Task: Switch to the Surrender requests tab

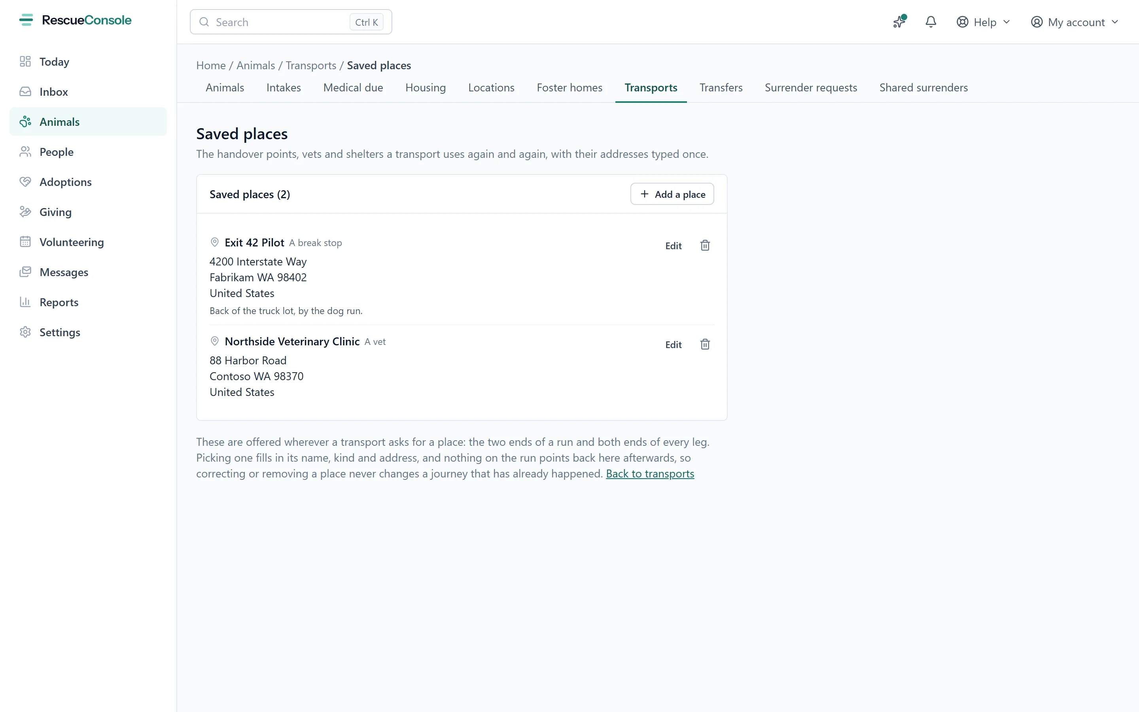Action: pos(810,87)
